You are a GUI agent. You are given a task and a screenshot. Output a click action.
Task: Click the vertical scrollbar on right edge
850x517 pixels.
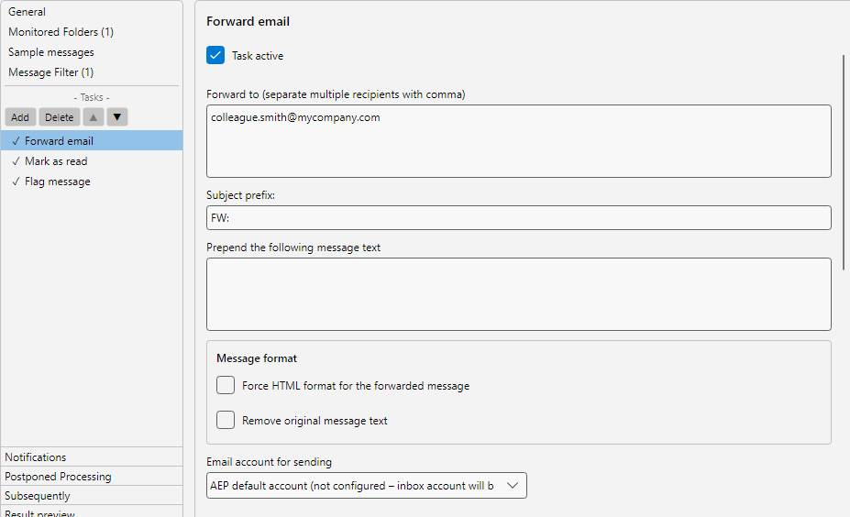tap(844, 162)
